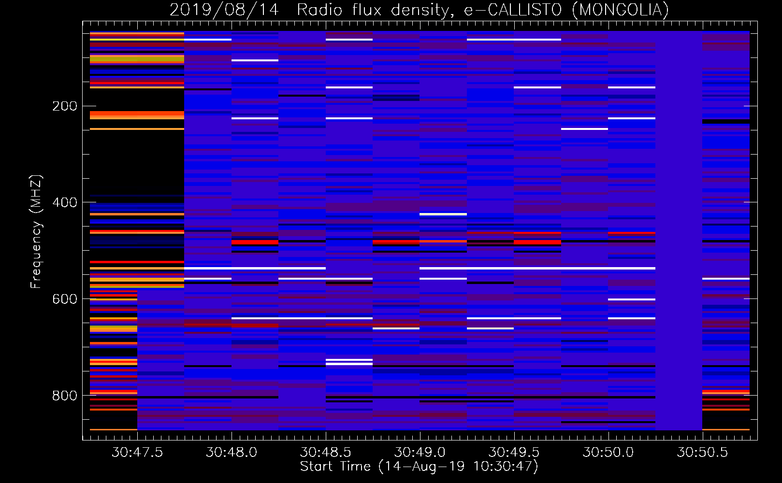Click the date '2019/08/14' in the title

(224, 10)
